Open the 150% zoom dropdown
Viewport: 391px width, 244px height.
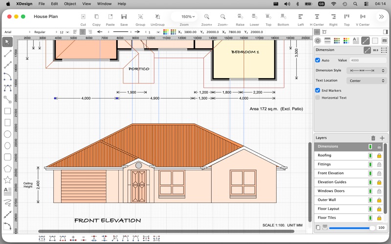coord(184,17)
